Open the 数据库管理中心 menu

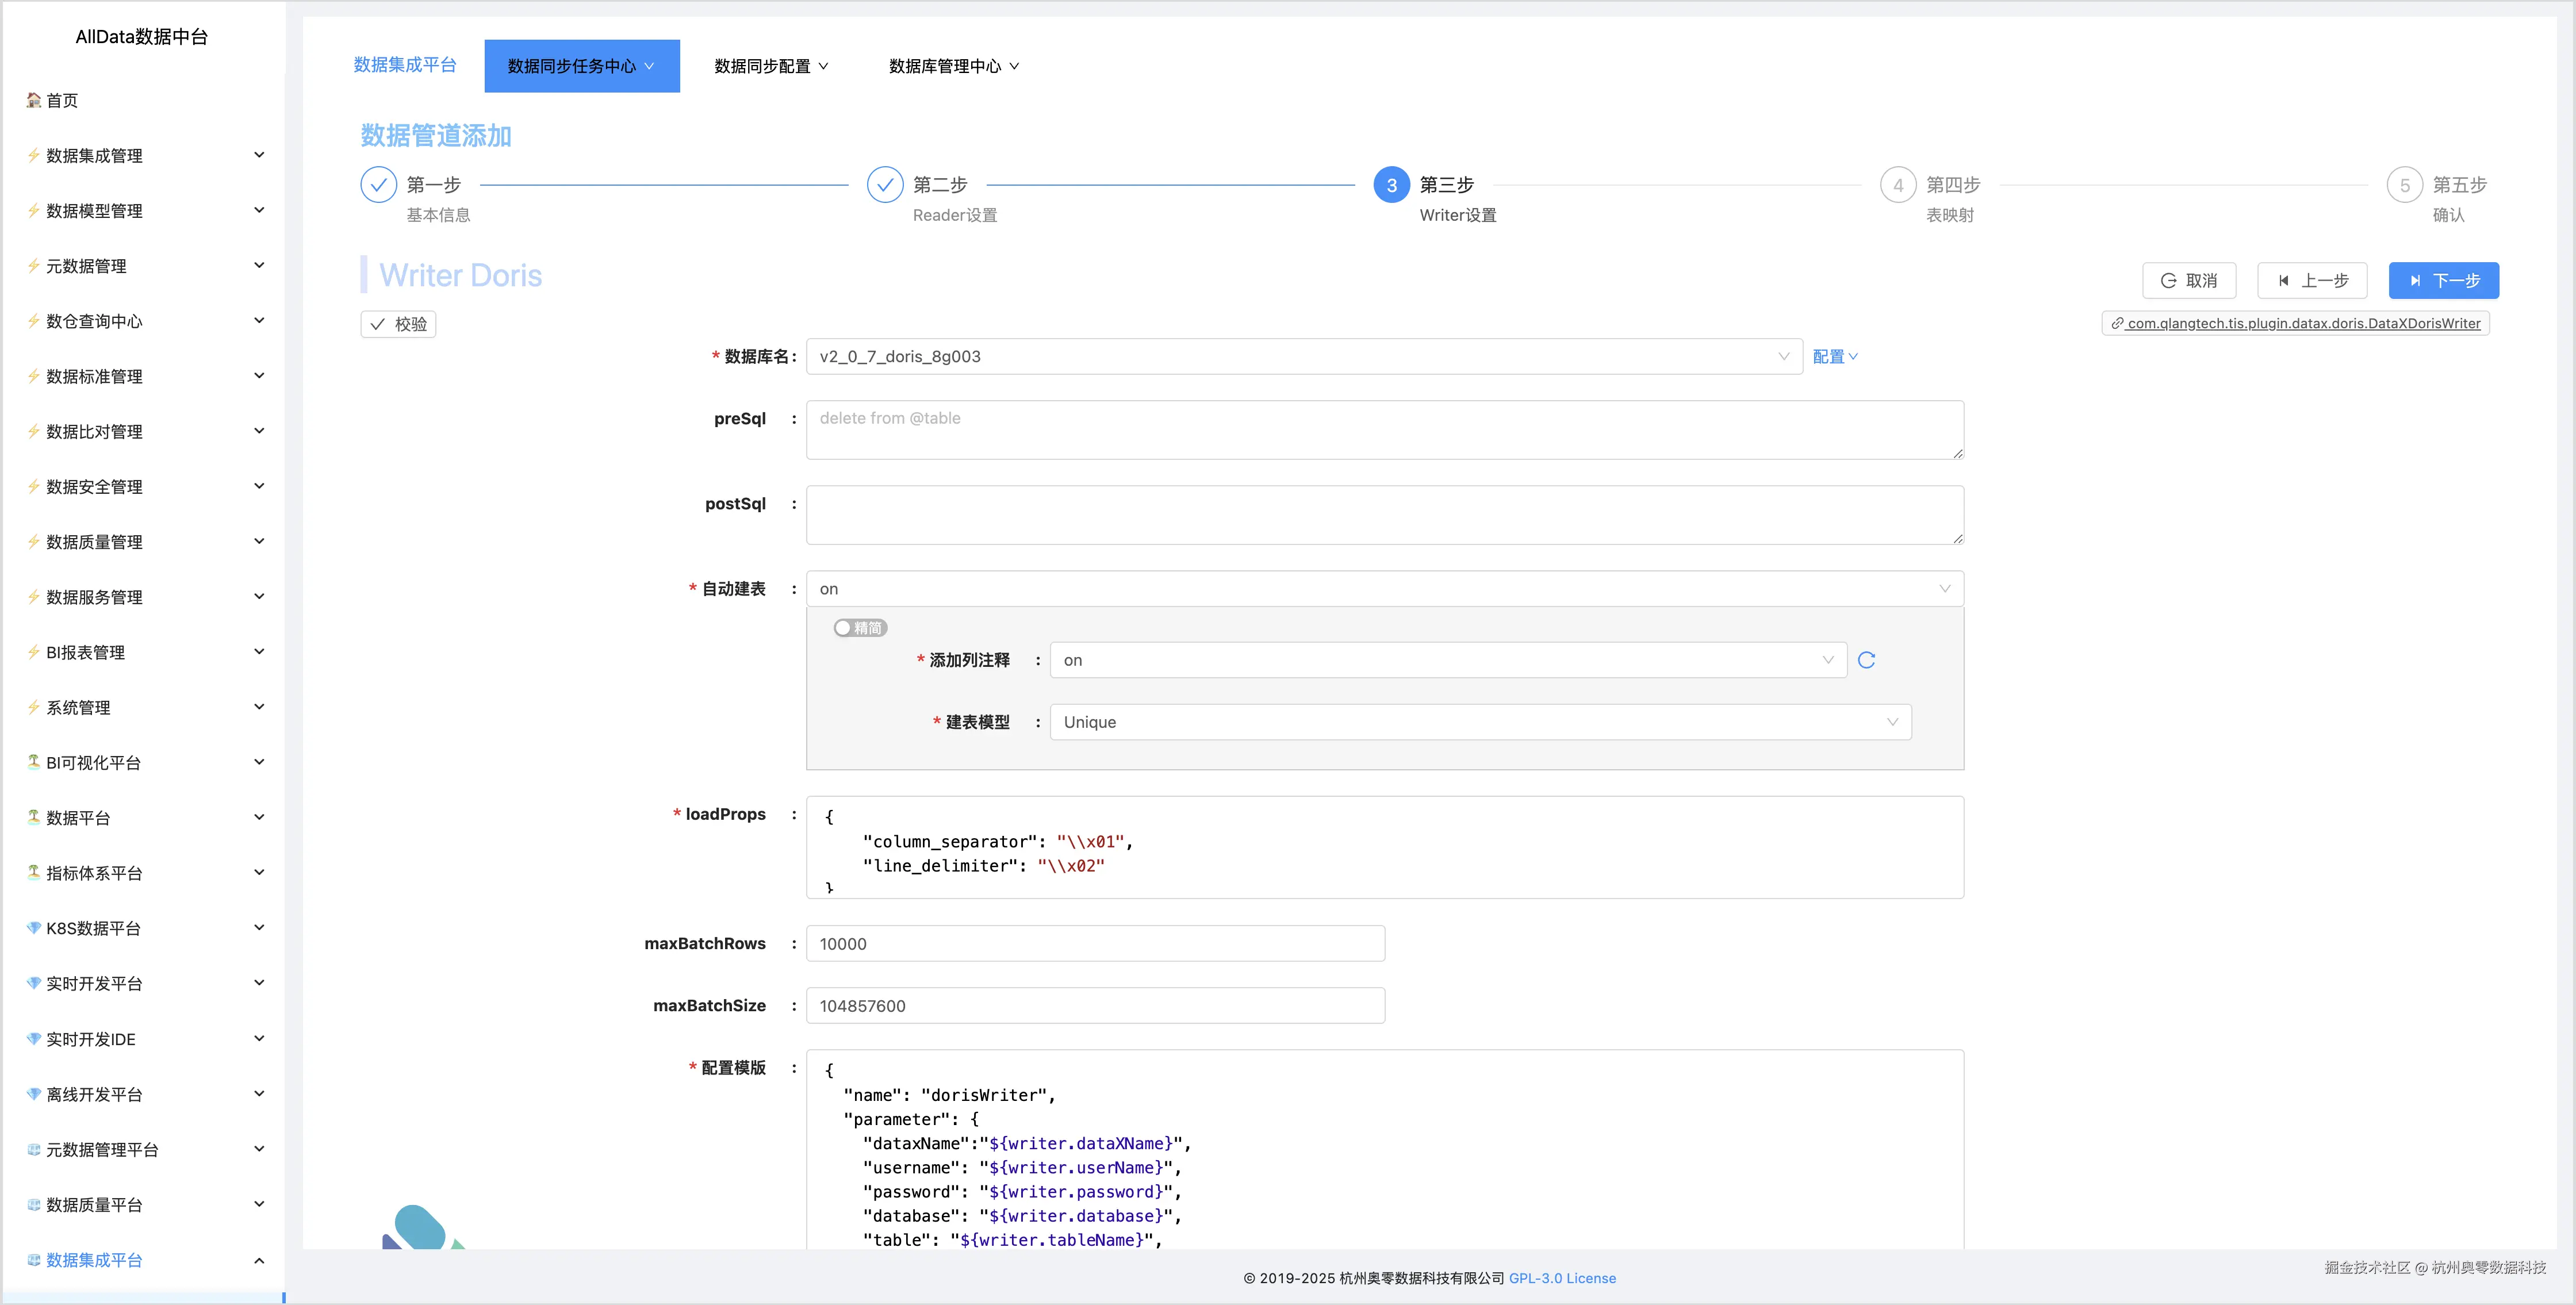(953, 66)
